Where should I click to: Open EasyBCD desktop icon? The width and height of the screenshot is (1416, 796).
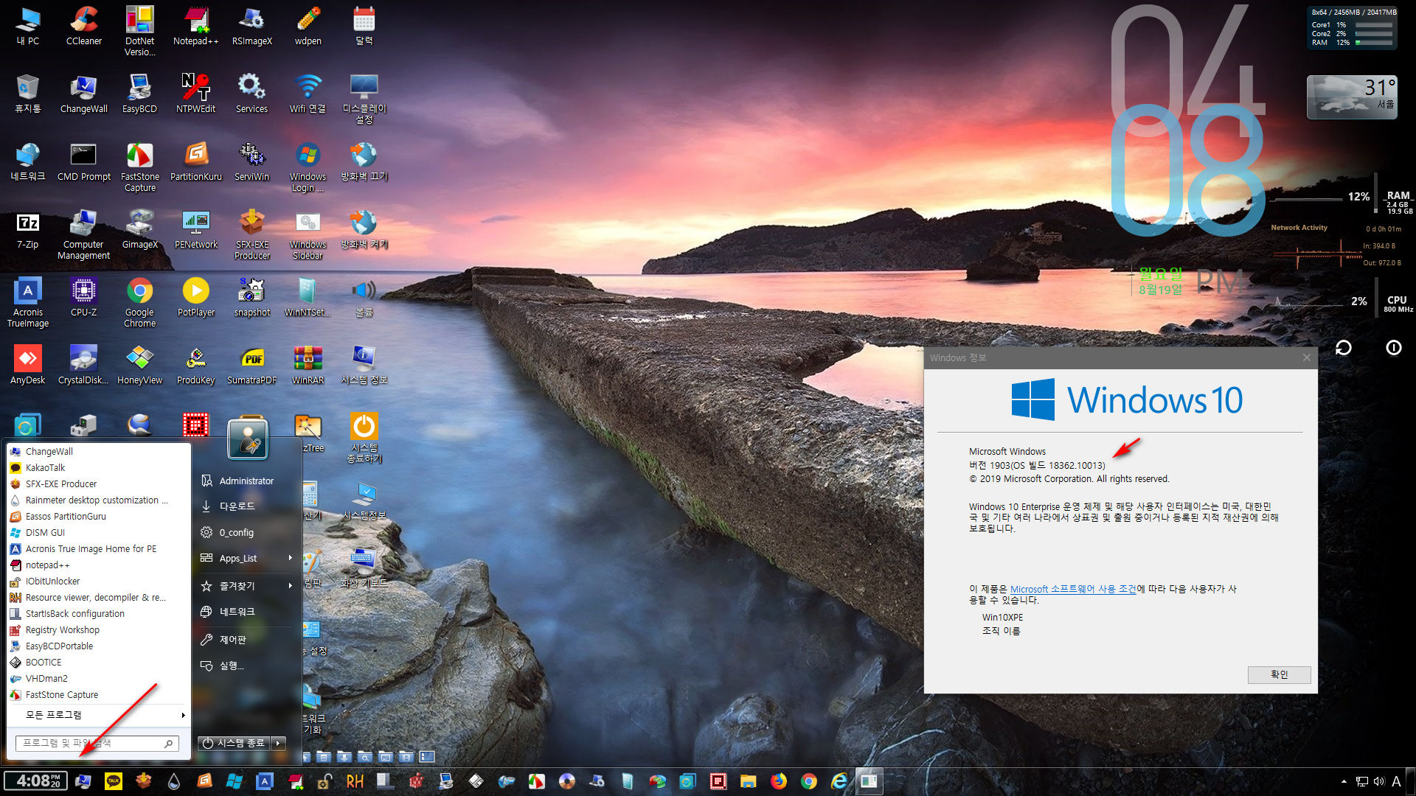139,94
